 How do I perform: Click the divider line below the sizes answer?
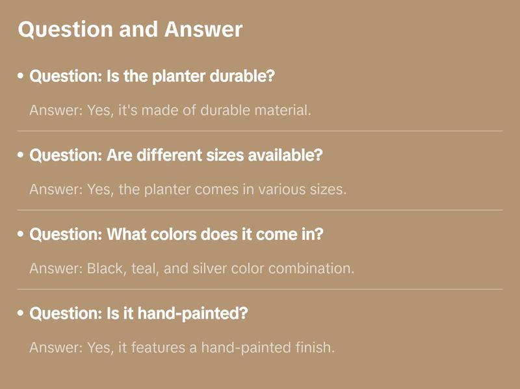coord(260,210)
